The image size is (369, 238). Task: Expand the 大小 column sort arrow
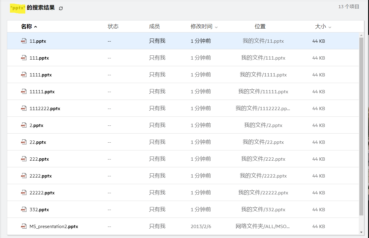330,27
